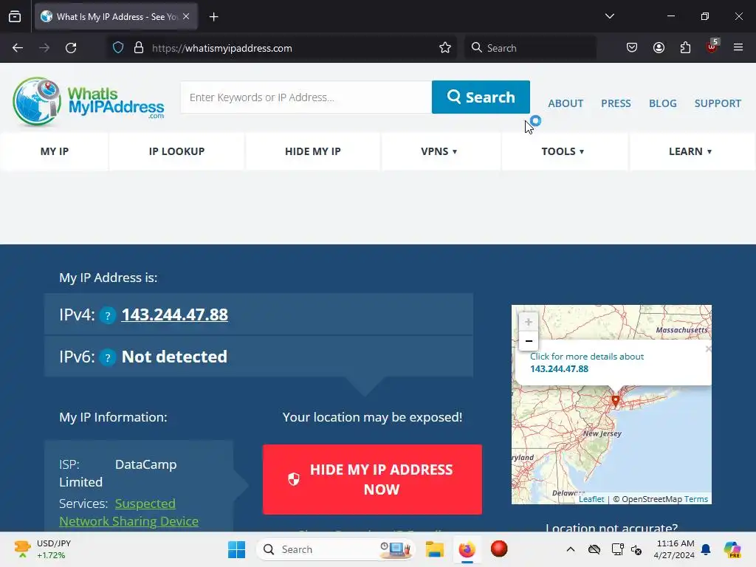Screen dimensions: 756x567
Task: Open File Explorer from the taskbar
Action: pyautogui.click(x=434, y=549)
